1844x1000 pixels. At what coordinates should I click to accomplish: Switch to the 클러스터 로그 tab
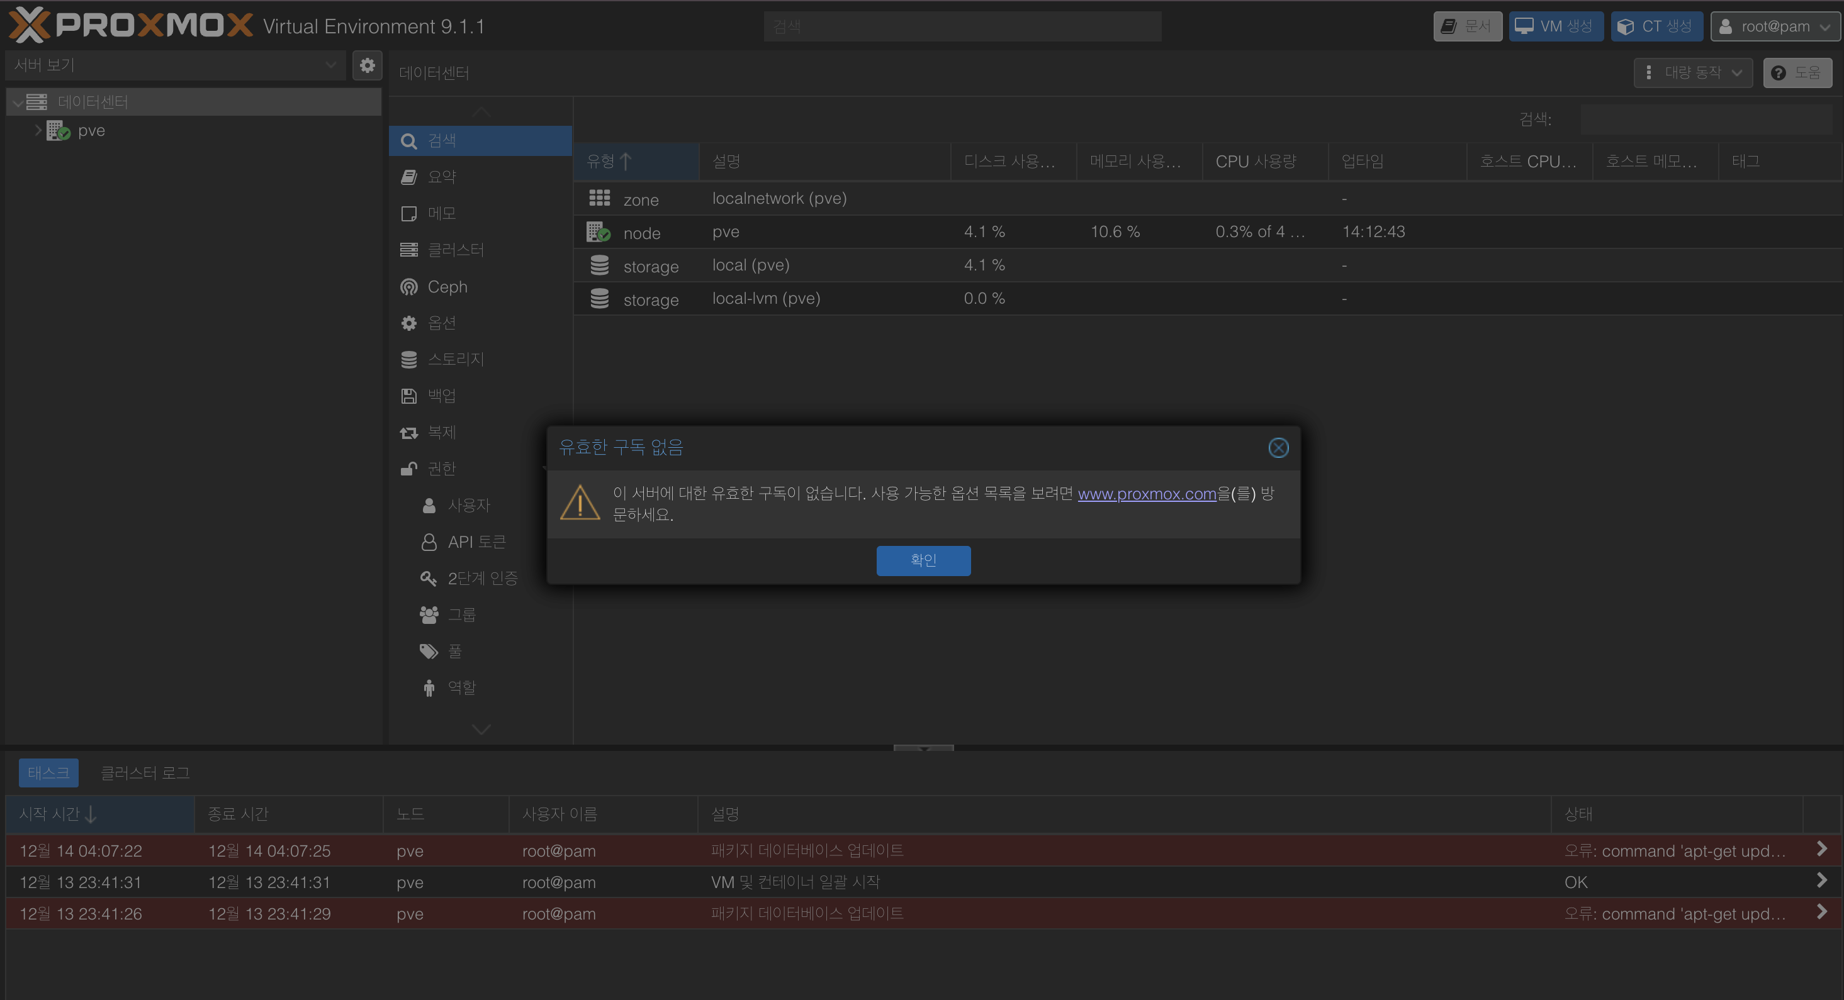click(145, 772)
